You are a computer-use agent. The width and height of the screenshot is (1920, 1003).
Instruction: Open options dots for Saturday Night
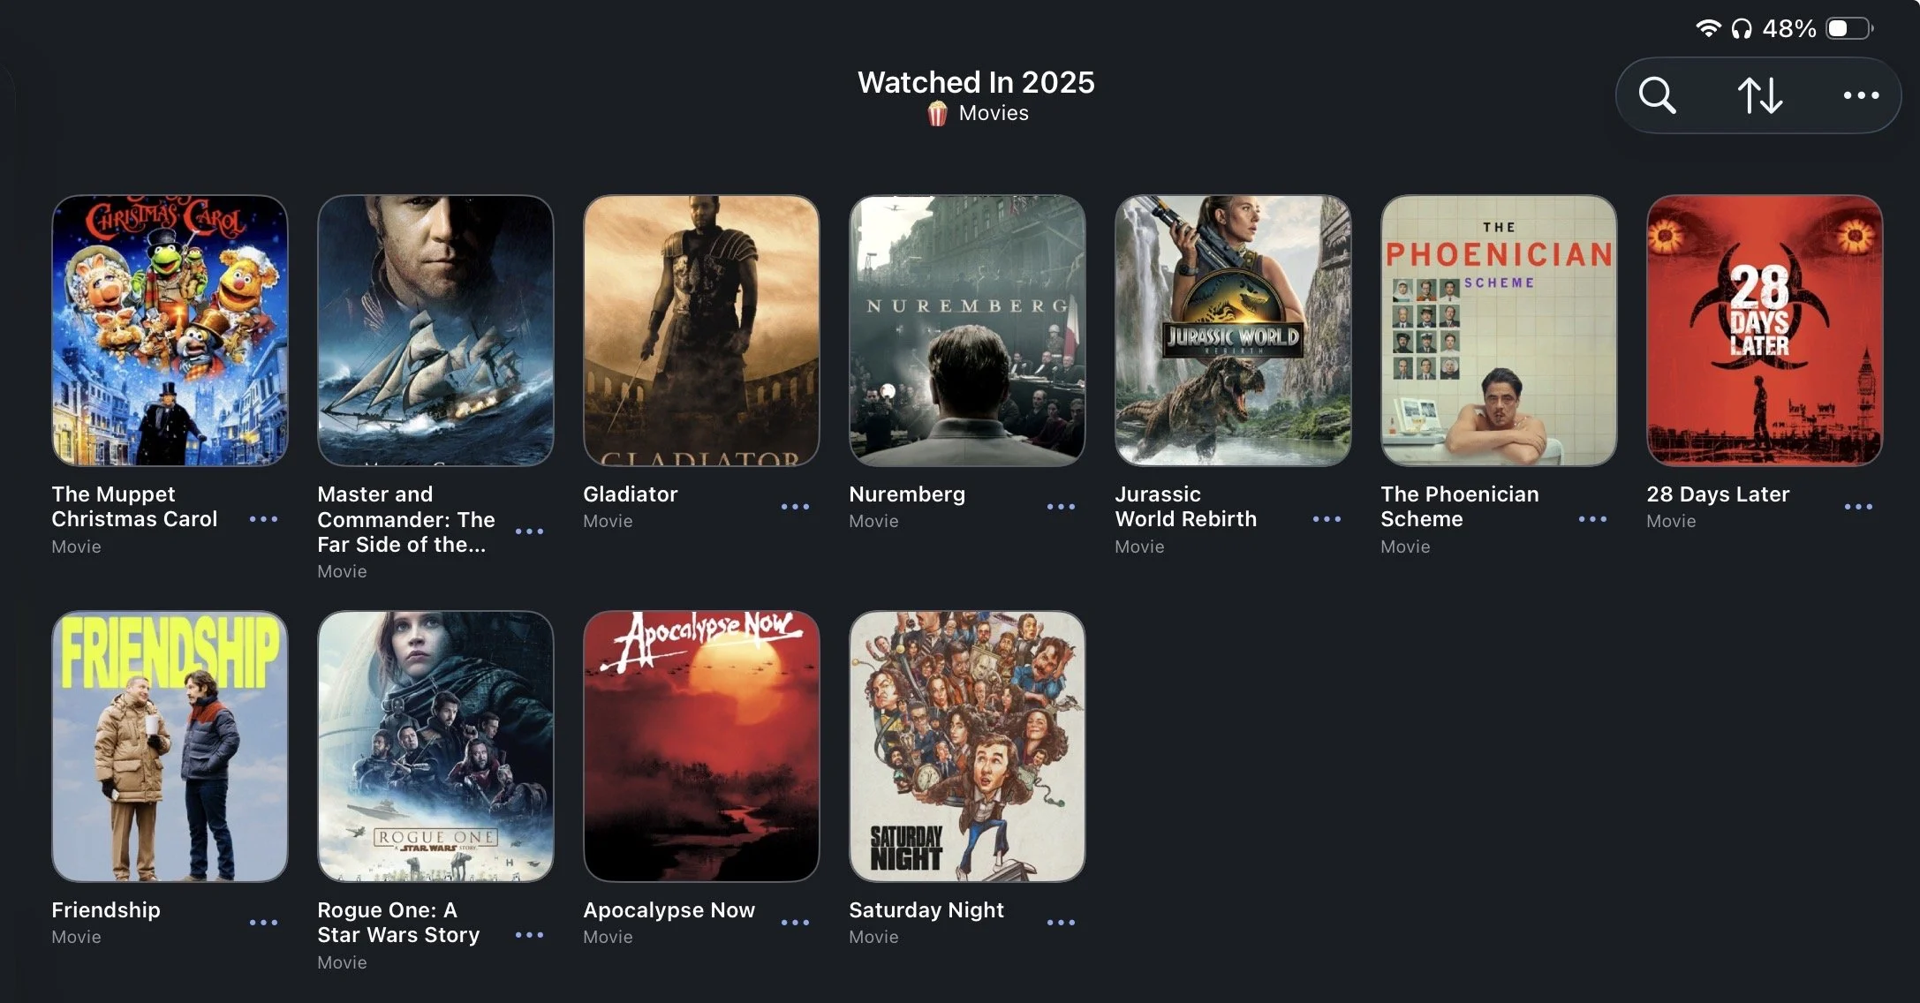click(1061, 923)
